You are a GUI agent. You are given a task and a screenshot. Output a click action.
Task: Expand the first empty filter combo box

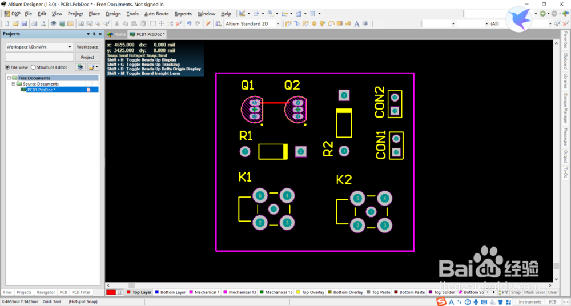click(x=453, y=23)
